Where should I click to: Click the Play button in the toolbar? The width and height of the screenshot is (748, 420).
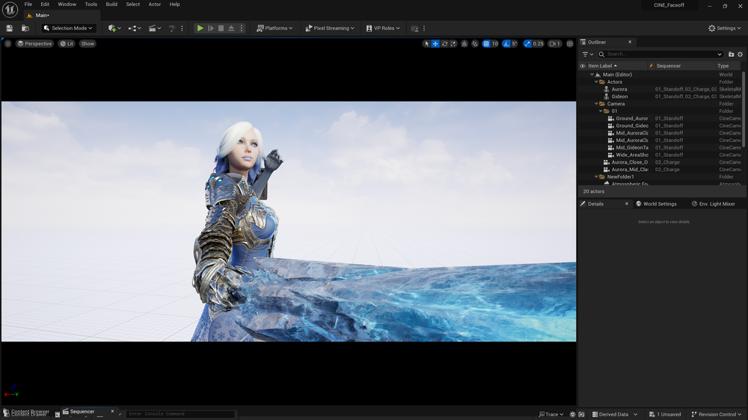(200, 28)
